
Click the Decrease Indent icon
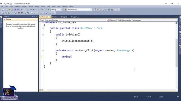point(19,13)
